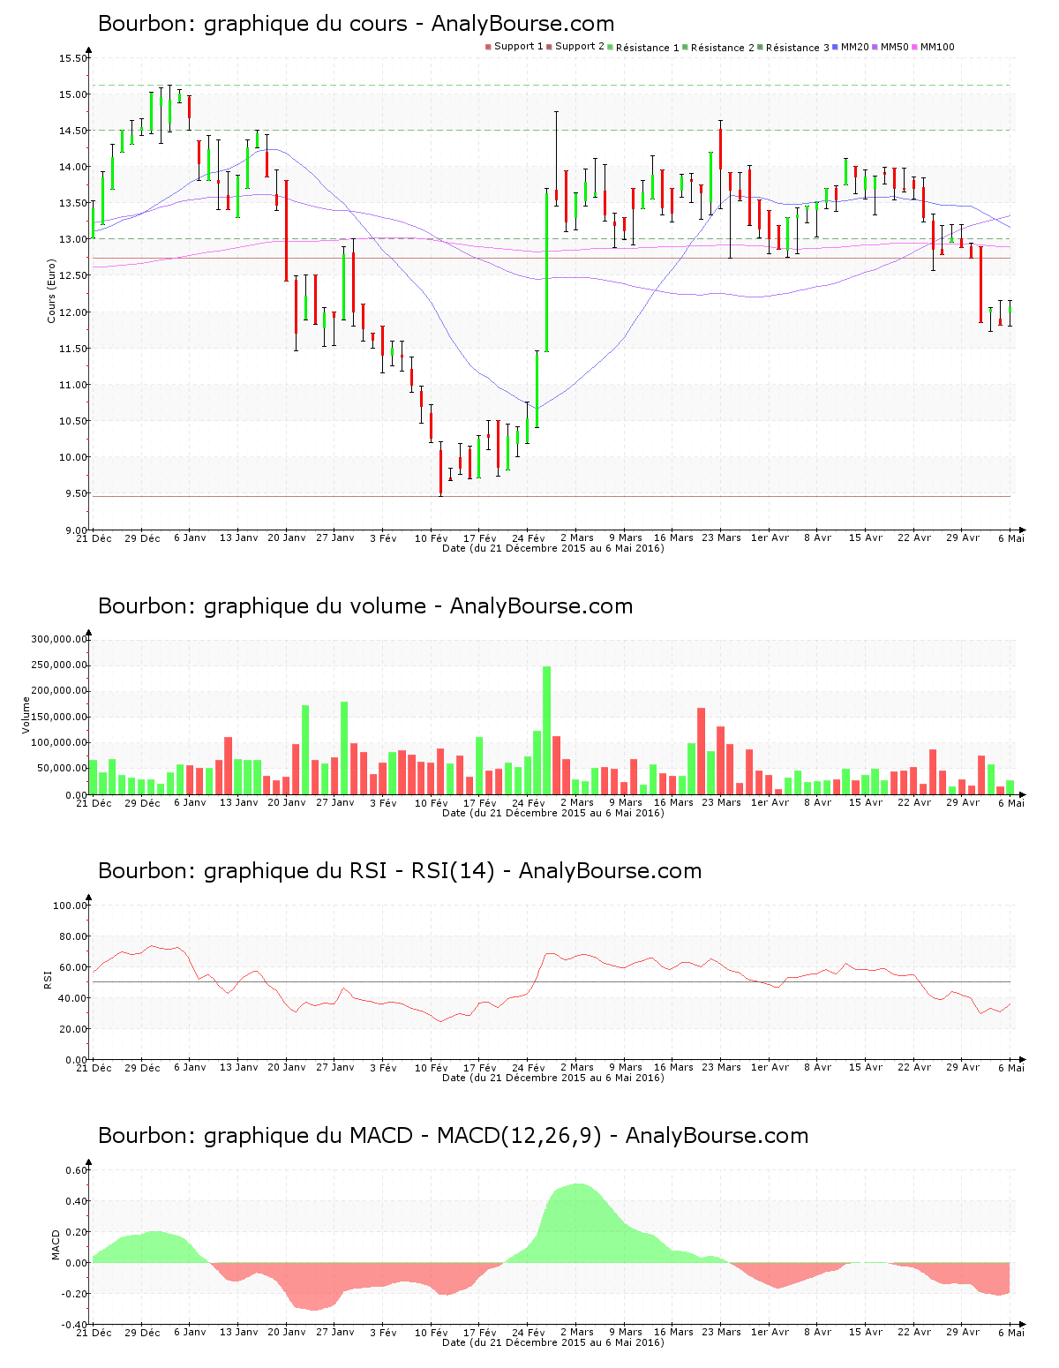Click the 'graphique du RSI - RSI(14)' title
This screenshot has height=1368, width=1059.
click(x=349, y=871)
